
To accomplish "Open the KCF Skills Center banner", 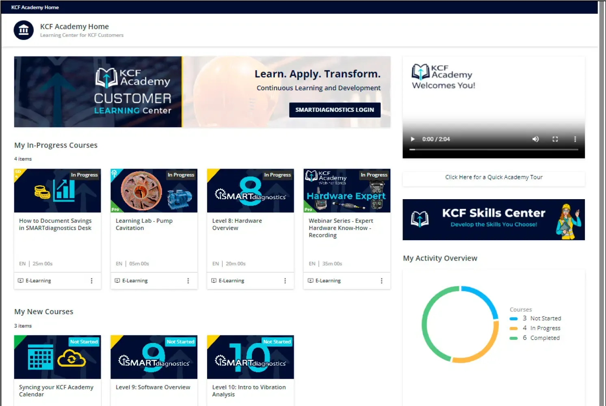I will (x=493, y=219).
